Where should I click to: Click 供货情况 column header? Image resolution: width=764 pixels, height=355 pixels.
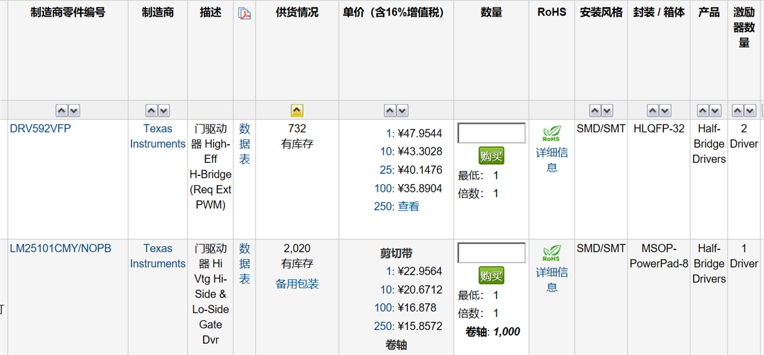(297, 12)
